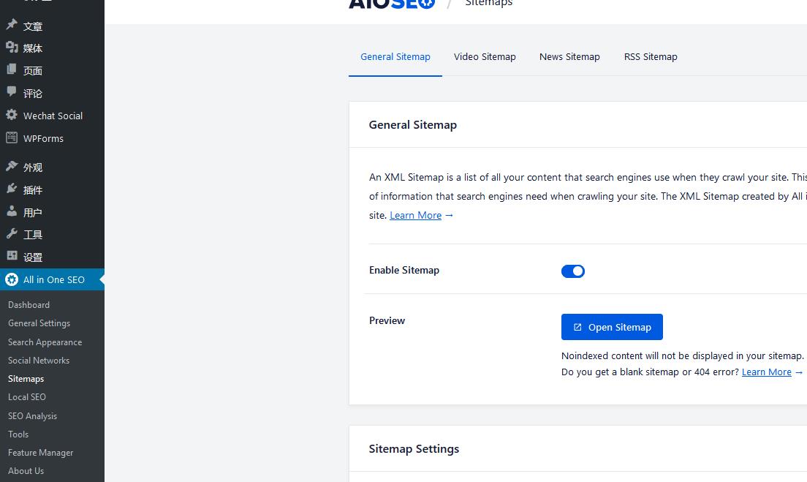
Task: Click the user icon beside 用户
Action: (11, 211)
